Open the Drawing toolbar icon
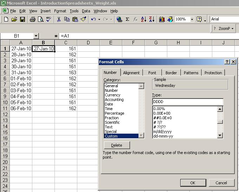The width and height of the screenshot is (239, 192). (x=170, y=19)
